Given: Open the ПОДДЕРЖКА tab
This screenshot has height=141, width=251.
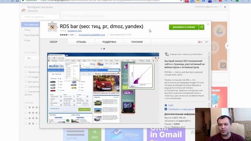Looking at the screenshot, I should coord(109,42).
